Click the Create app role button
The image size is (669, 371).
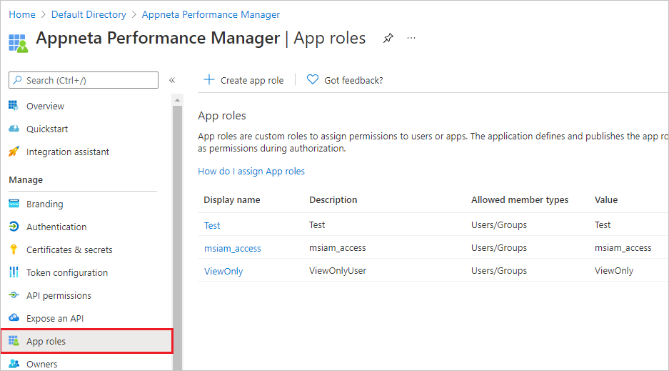coord(243,80)
